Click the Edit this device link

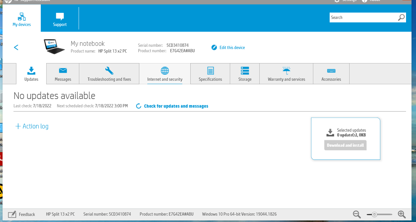click(x=228, y=47)
